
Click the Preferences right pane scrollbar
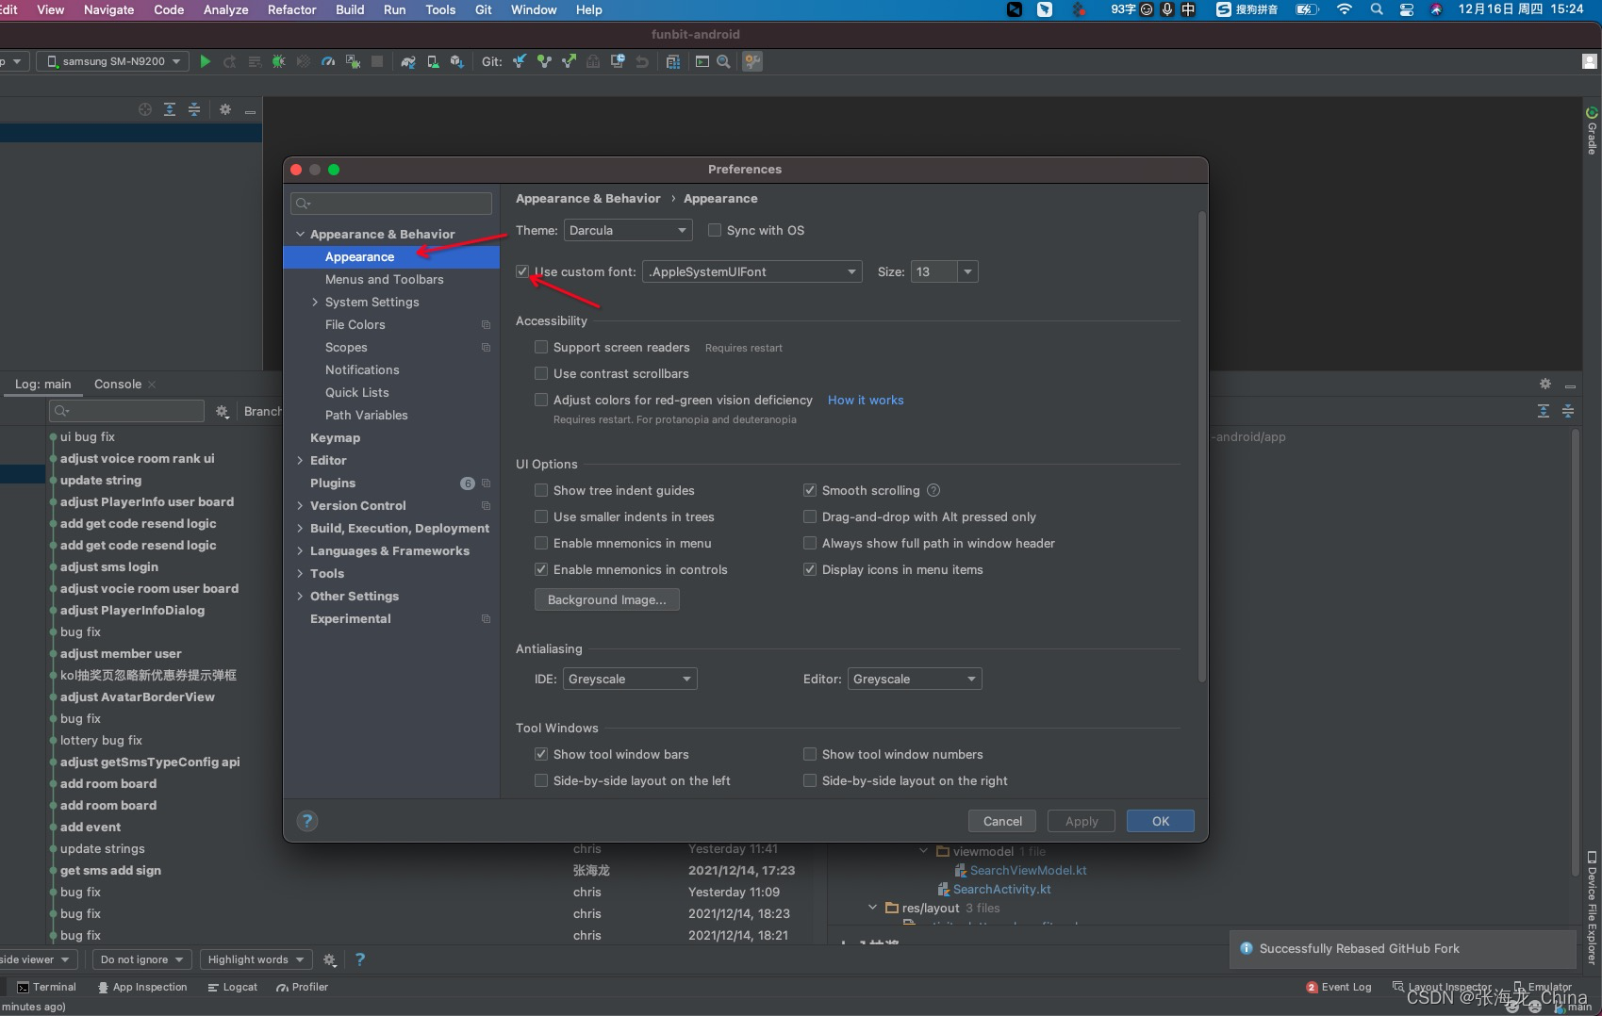[1201, 448]
